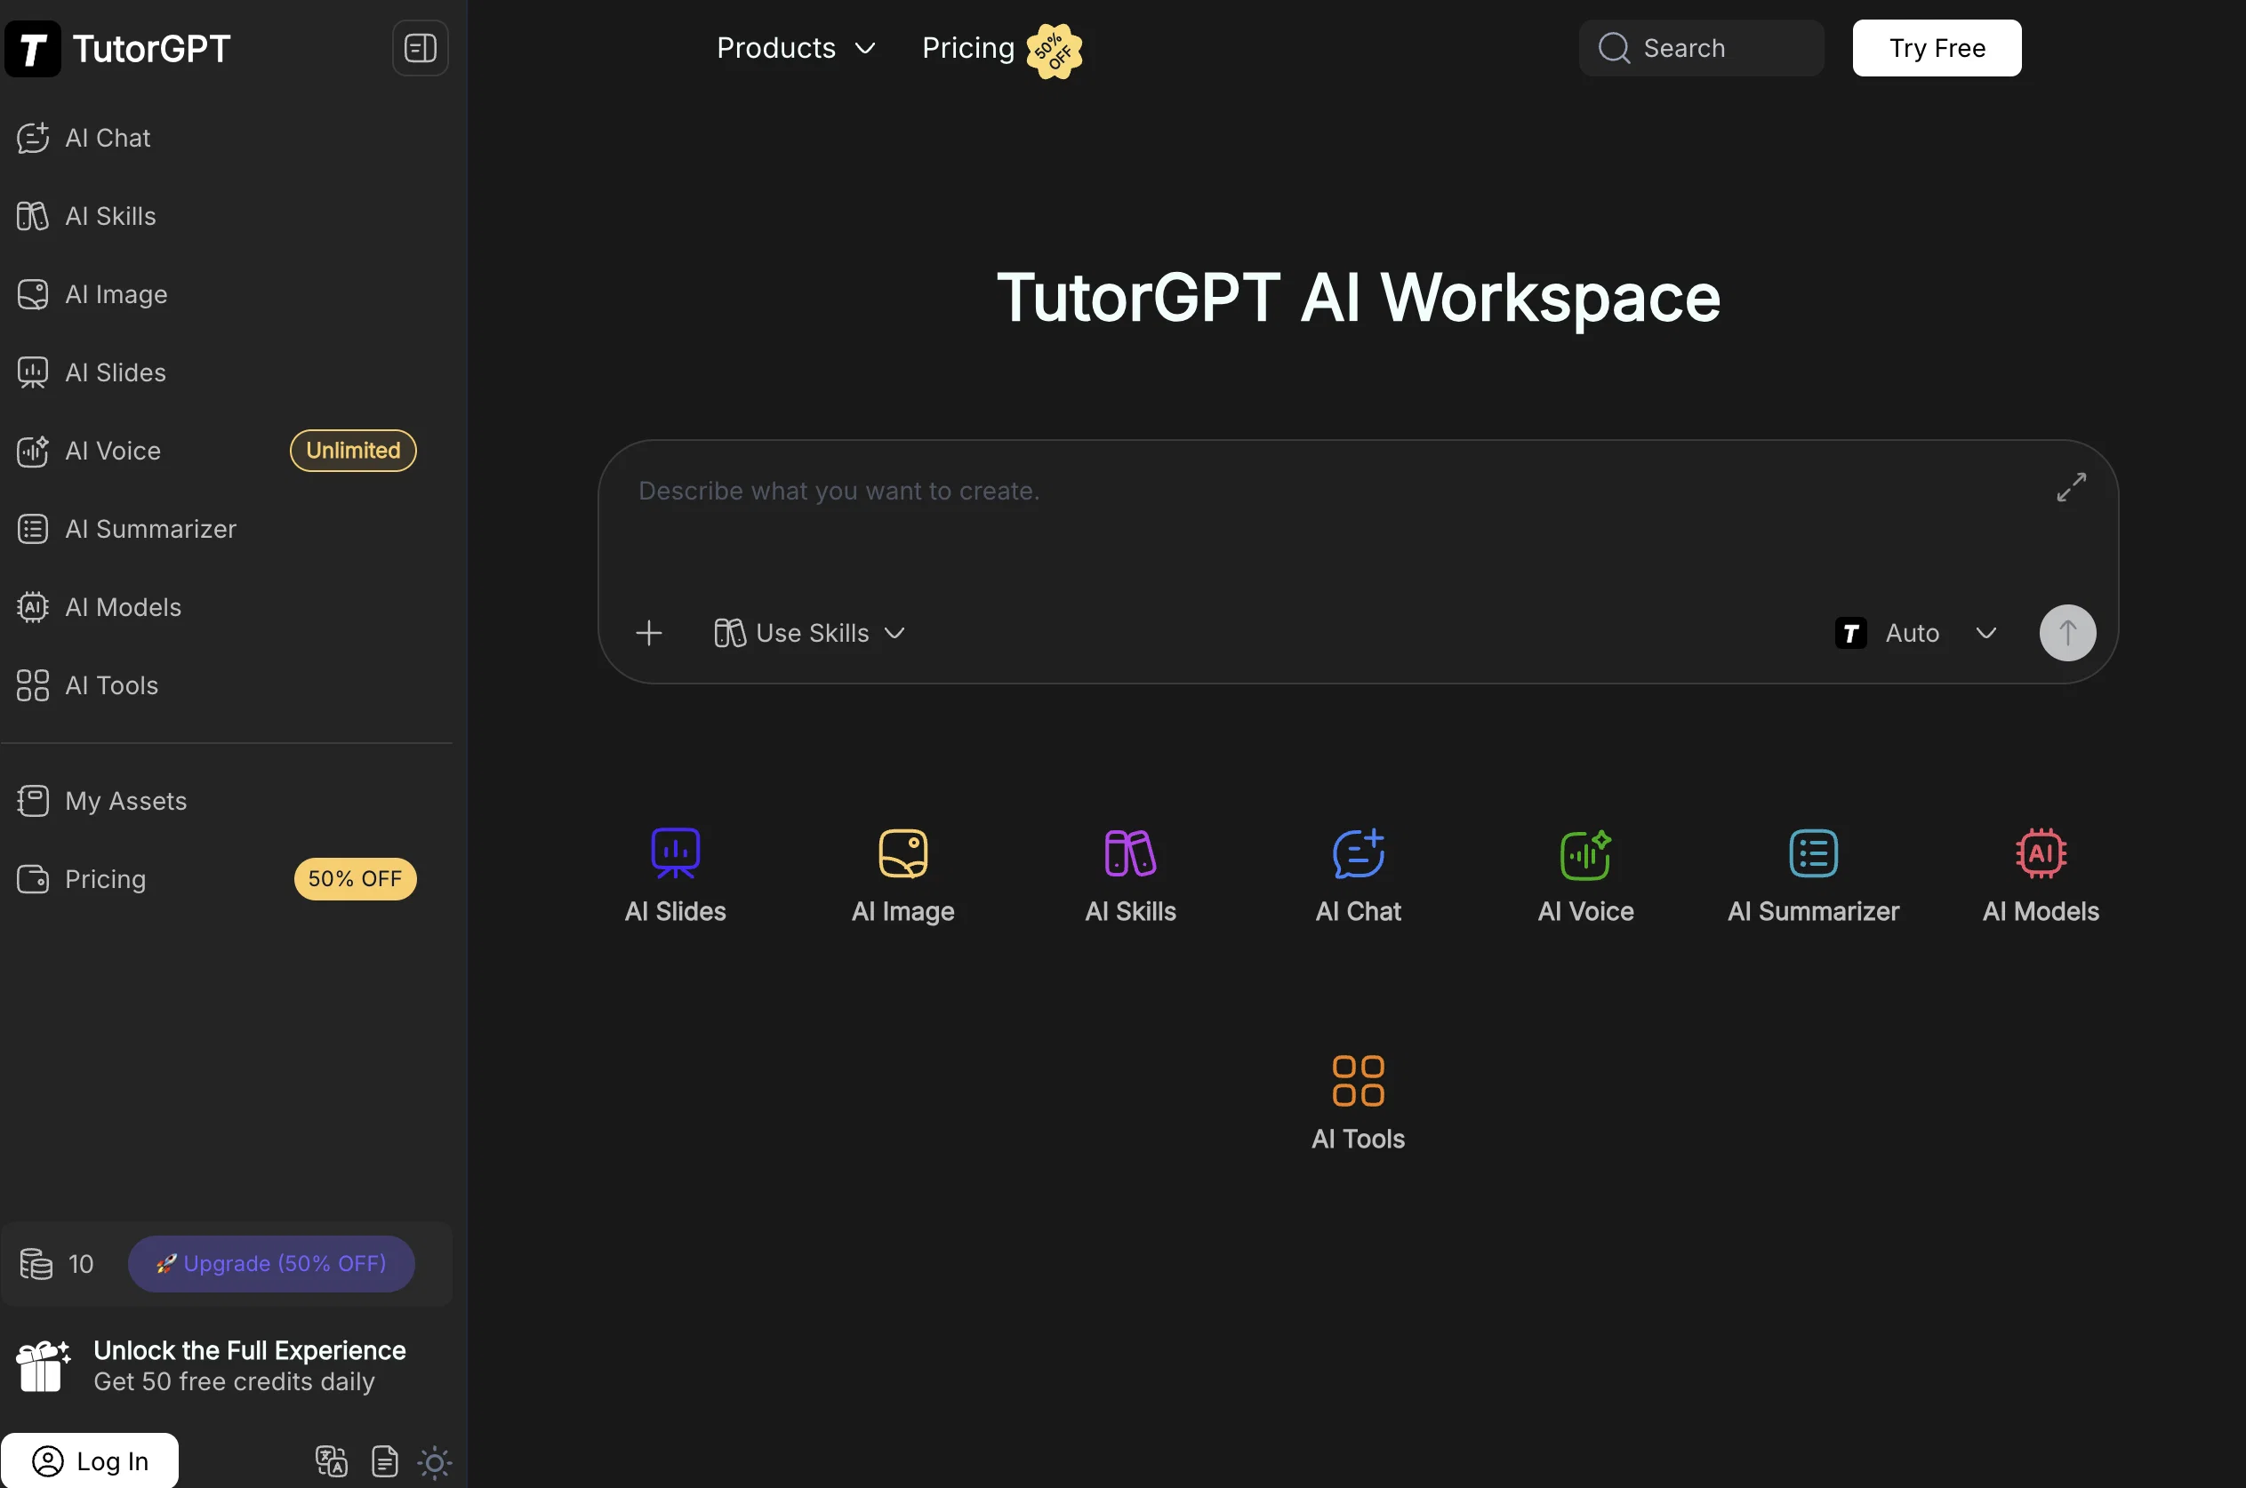Open the Use Skills dropdown
This screenshot has width=2246, height=1488.
click(x=810, y=633)
